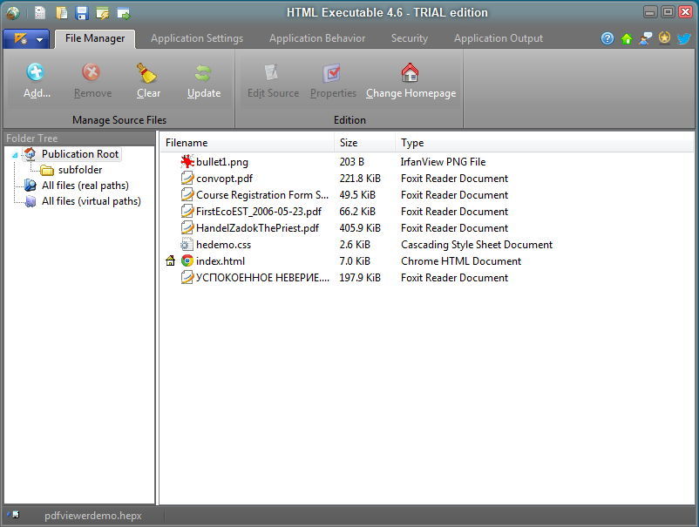The width and height of the screenshot is (699, 527).
Task: Select HandelZadokThePriest.pdf file
Action: [x=257, y=227]
